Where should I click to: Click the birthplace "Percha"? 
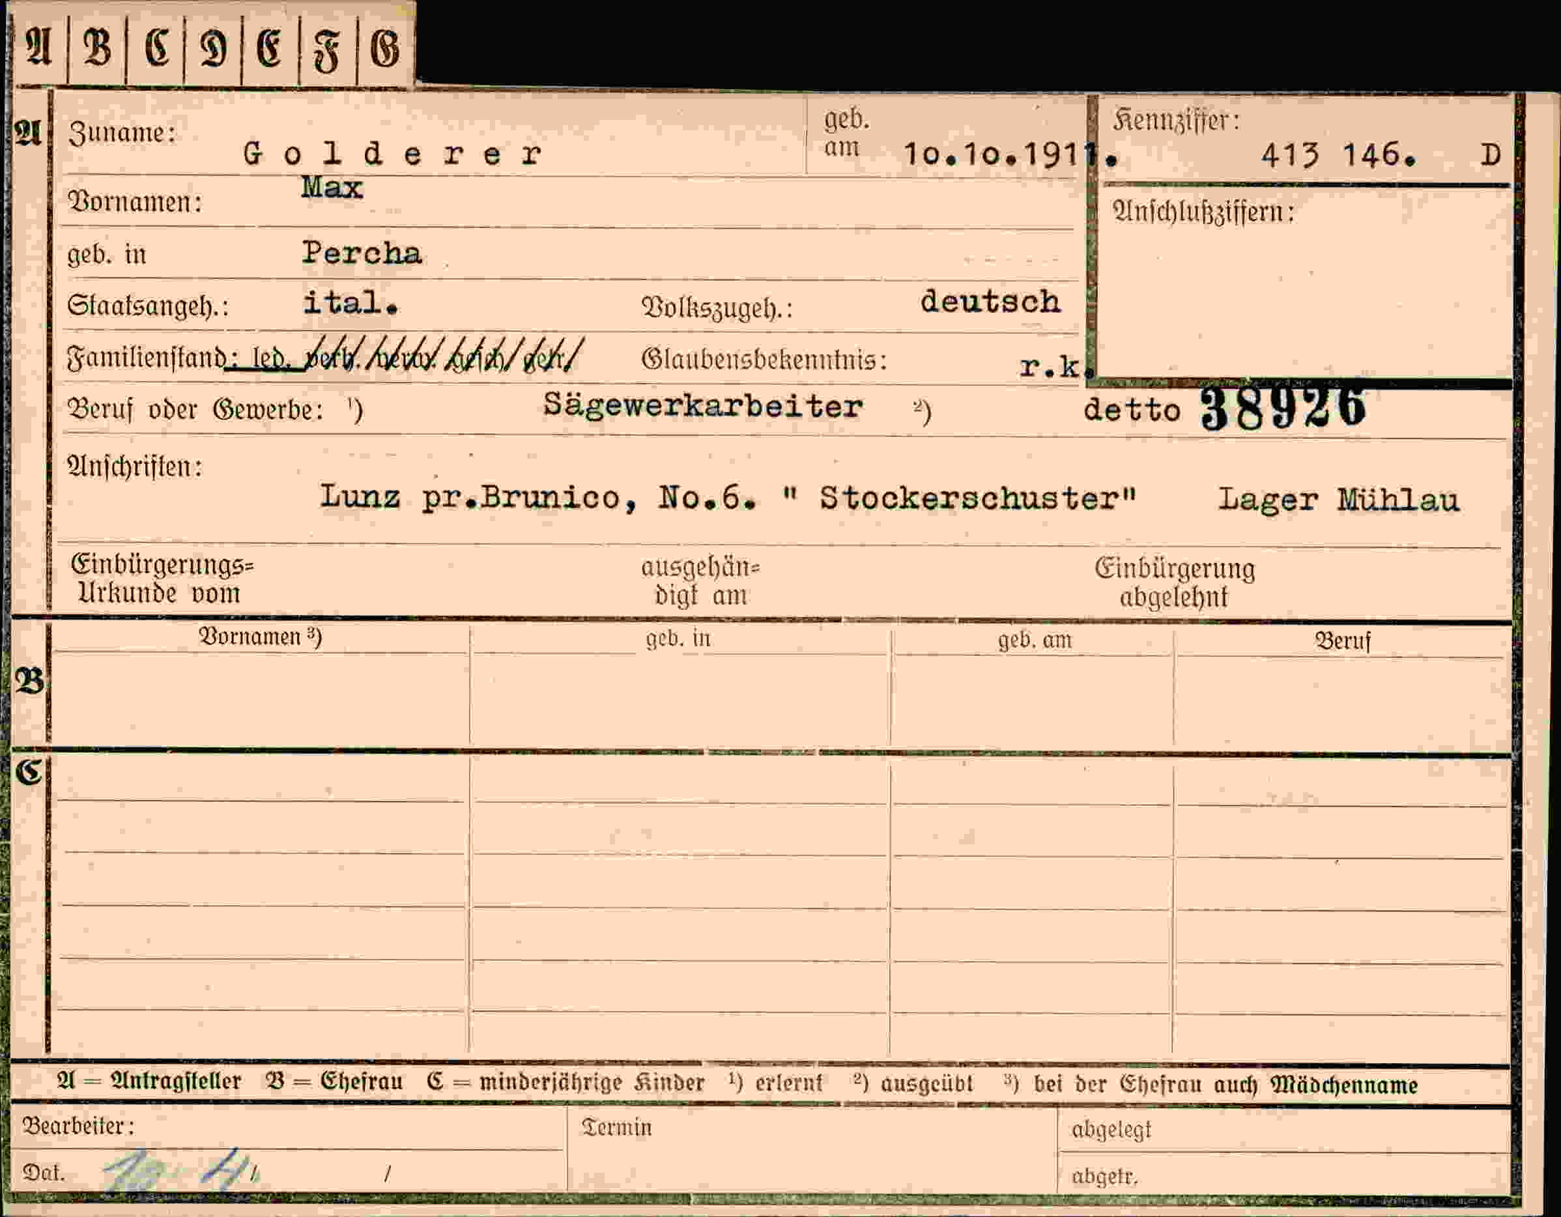pos(361,253)
